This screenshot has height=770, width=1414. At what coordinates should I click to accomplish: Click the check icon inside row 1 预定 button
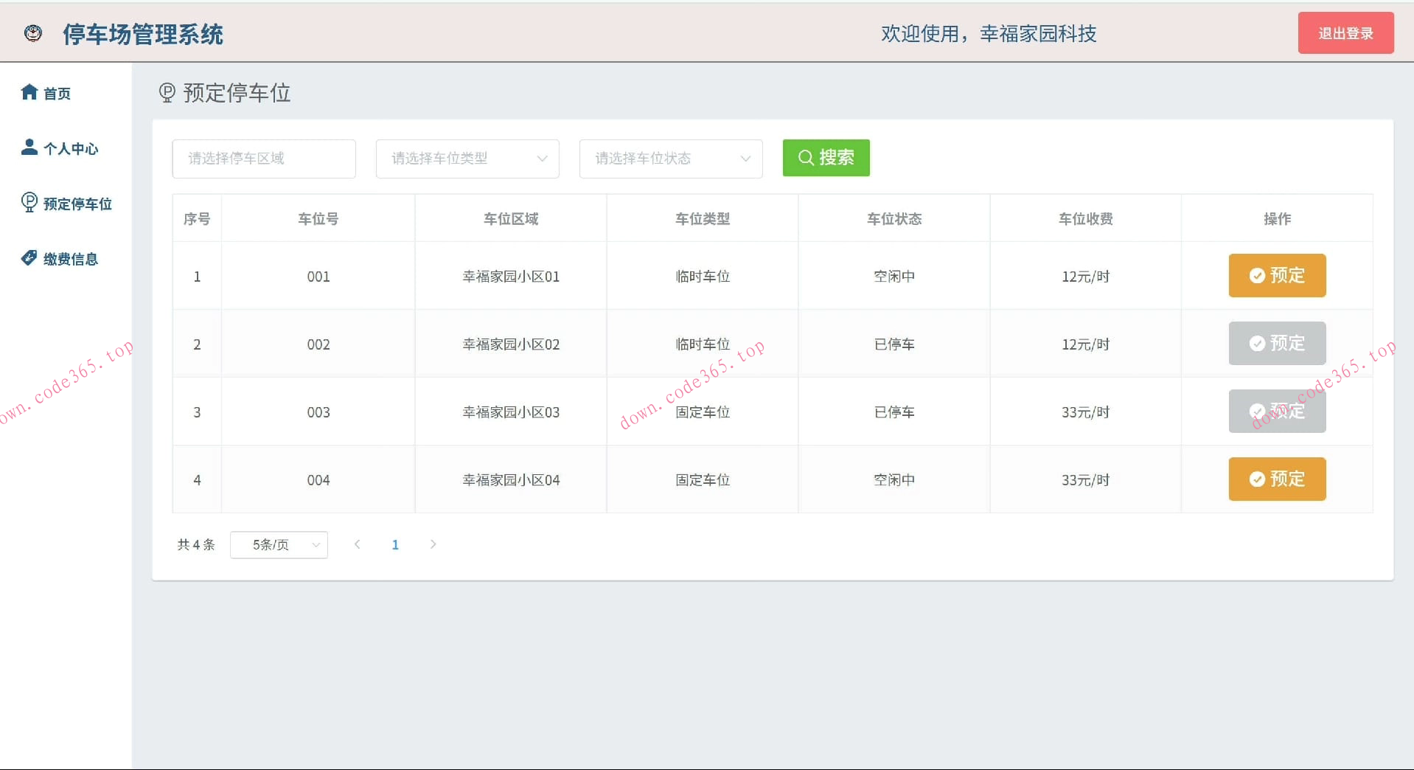[1258, 275]
